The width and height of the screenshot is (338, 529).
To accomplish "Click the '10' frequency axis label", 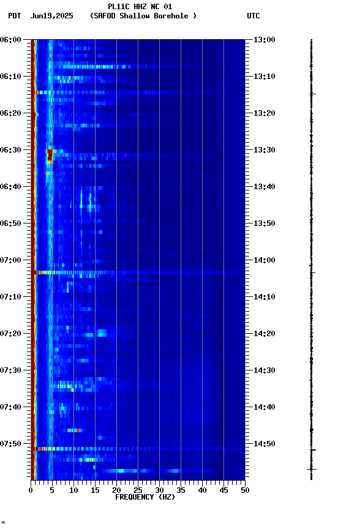I will pos(73,490).
